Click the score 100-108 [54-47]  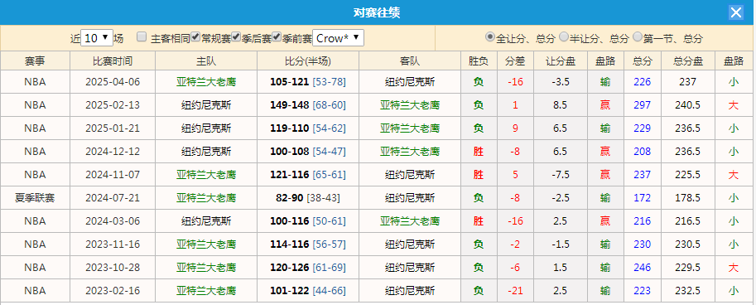[307, 152]
